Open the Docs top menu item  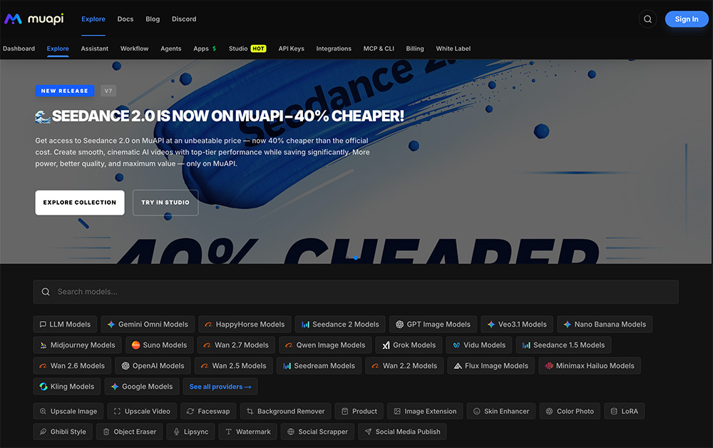(x=125, y=19)
